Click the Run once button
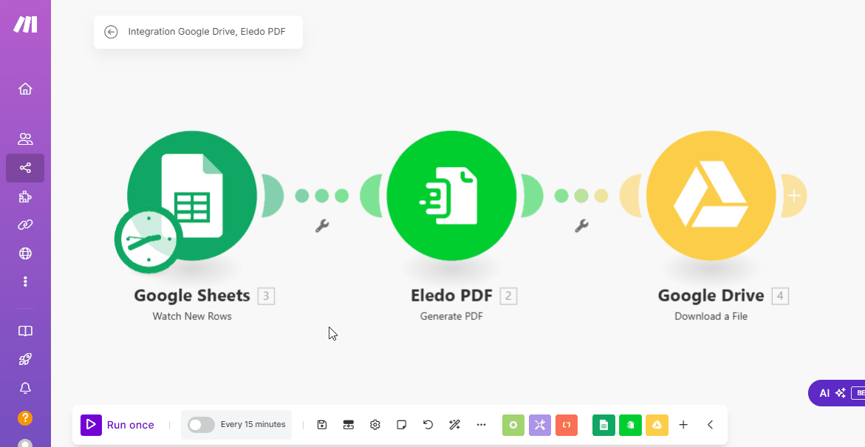 (x=118, y=425)
